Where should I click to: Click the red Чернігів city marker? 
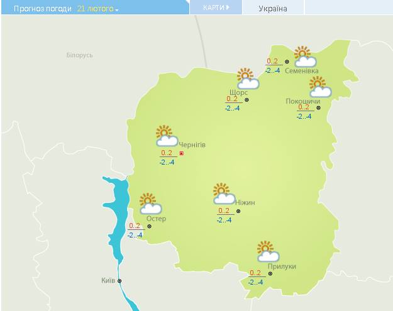point(182,153)
